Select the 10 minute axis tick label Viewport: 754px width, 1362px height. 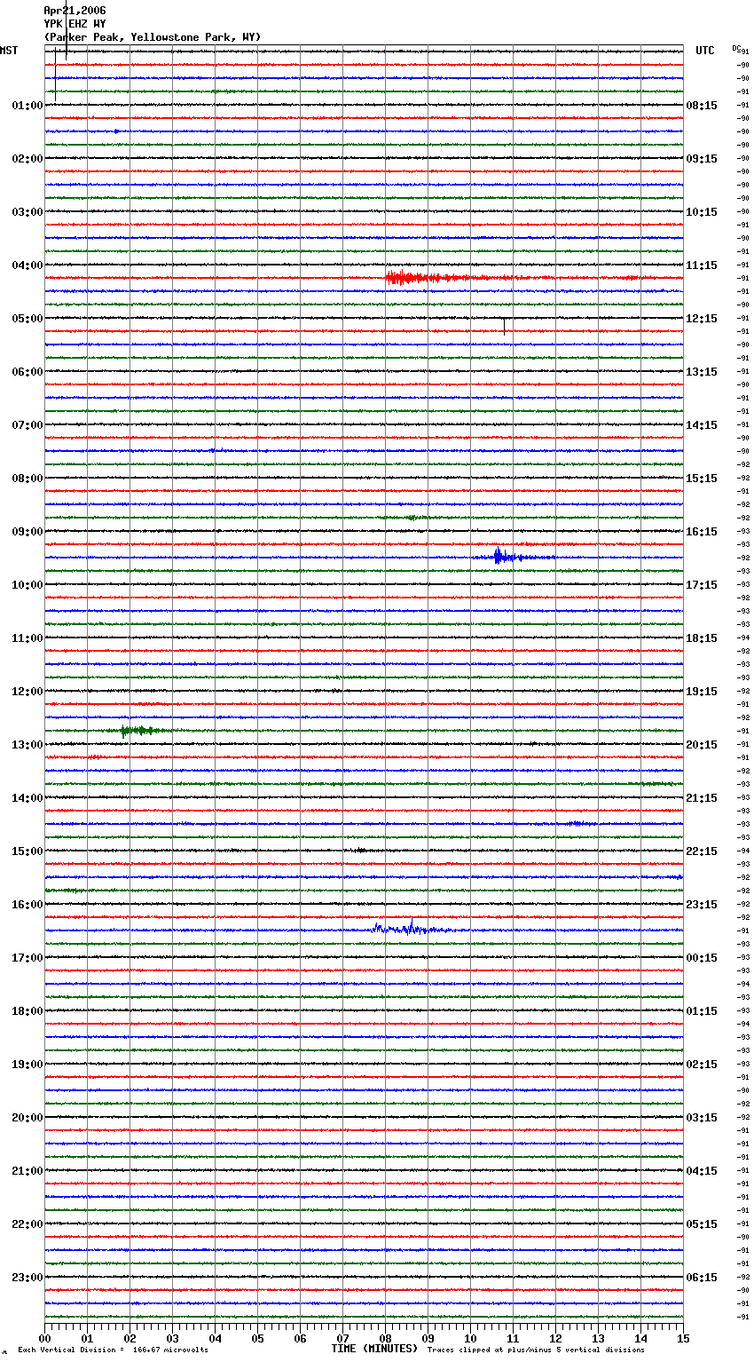tap(470, 1338)
